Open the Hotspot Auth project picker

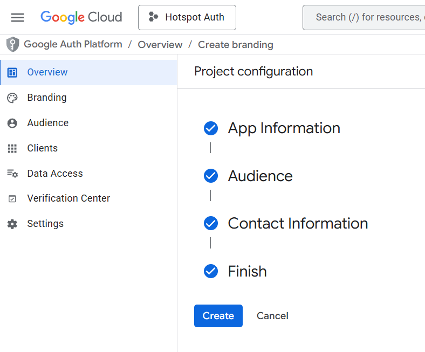click(187, 17)
